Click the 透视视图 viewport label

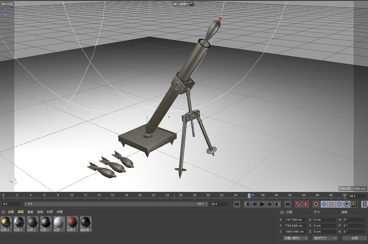(x=7, y=4)
